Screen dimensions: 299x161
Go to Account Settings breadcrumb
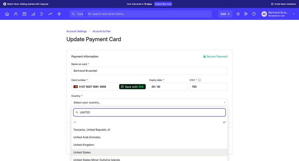click(x=76, y=31)
